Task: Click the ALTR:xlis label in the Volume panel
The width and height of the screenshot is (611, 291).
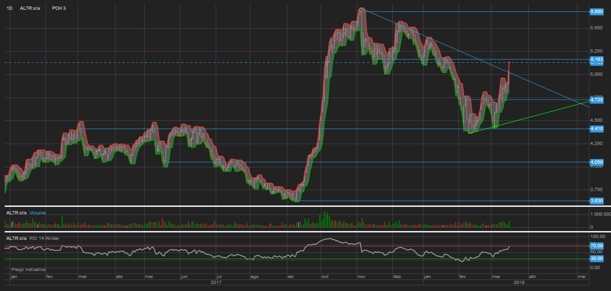Action: tap(17, 213)
